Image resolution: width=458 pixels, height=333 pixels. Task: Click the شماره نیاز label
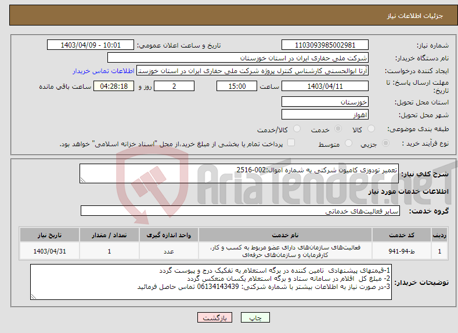(x=432, y=45)
